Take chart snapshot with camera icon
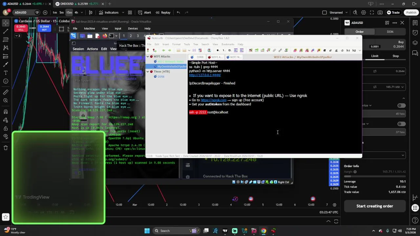 pyautogui.click(x=380, y=12)
